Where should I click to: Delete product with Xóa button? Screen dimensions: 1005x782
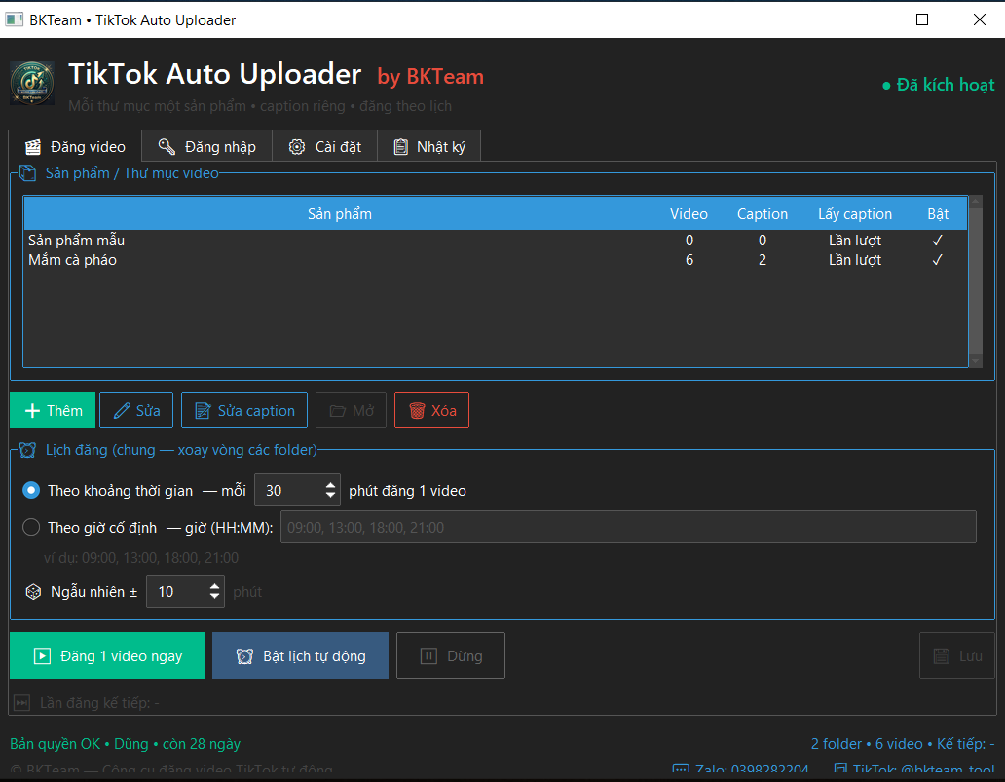point(432,410)
